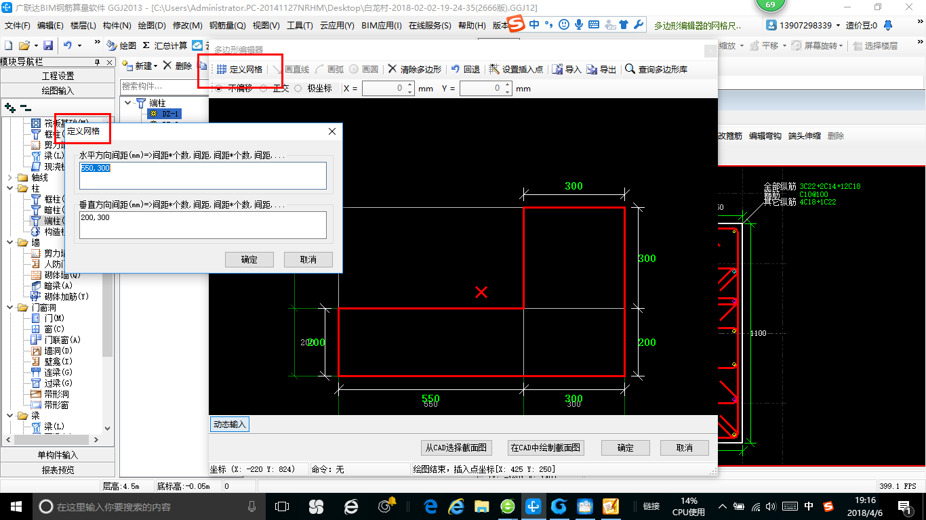
Task: Click the expand-all plus icon in navigator
Action: [9, 107]
